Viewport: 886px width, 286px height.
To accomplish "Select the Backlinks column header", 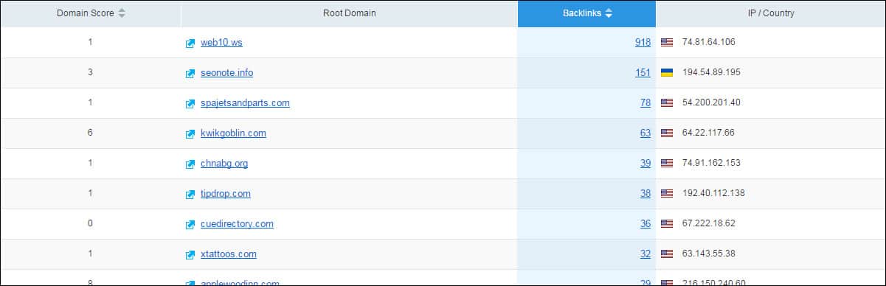I will (586, 13).
